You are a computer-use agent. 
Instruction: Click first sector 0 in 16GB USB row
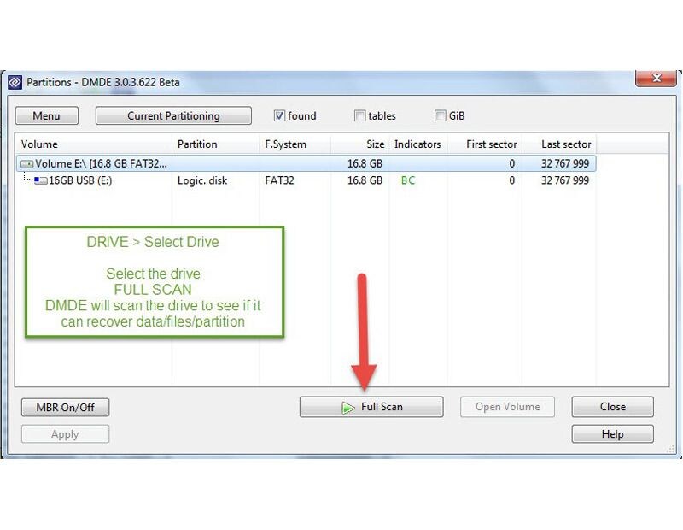(511, 180)
